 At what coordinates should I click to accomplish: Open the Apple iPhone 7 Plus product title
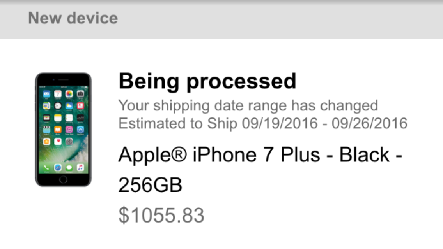click(260, 170)
